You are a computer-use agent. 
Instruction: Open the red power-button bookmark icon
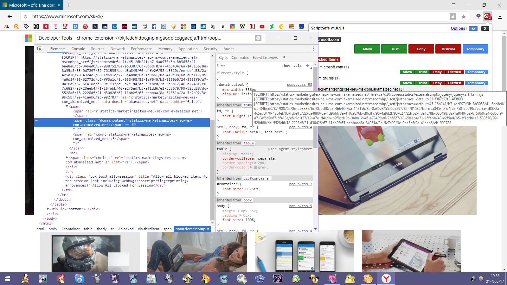[85, 27]
